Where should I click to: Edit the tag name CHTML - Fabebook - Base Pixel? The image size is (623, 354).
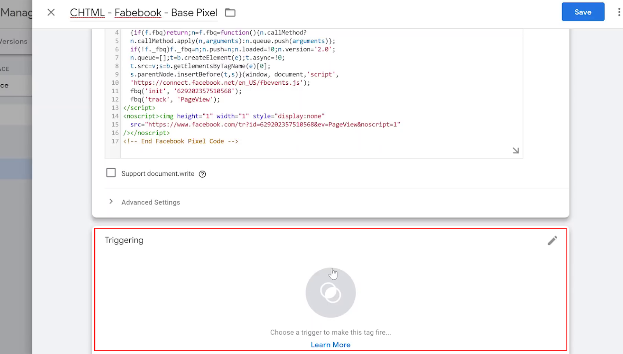pyautogui.click(x=144, y=13)
